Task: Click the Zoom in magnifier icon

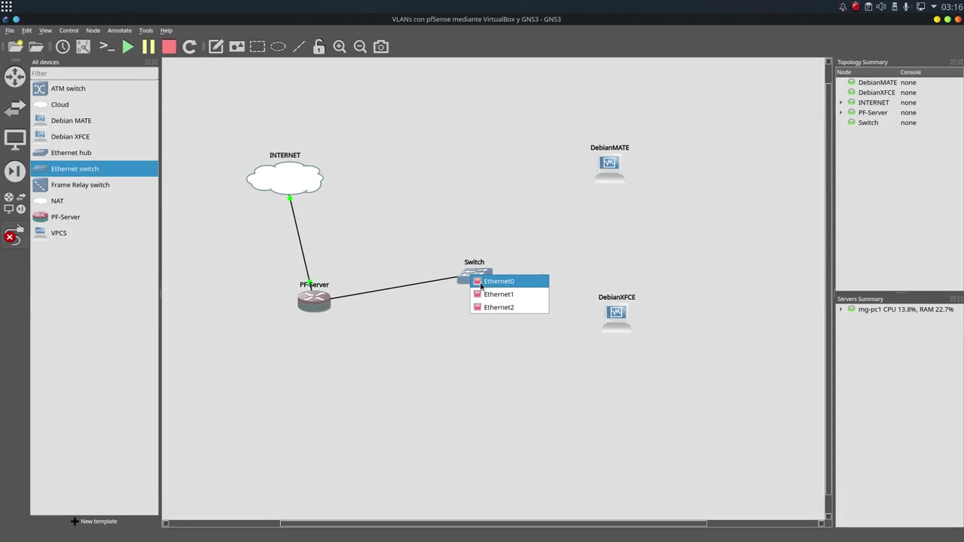Action: (x=340, y=47)
